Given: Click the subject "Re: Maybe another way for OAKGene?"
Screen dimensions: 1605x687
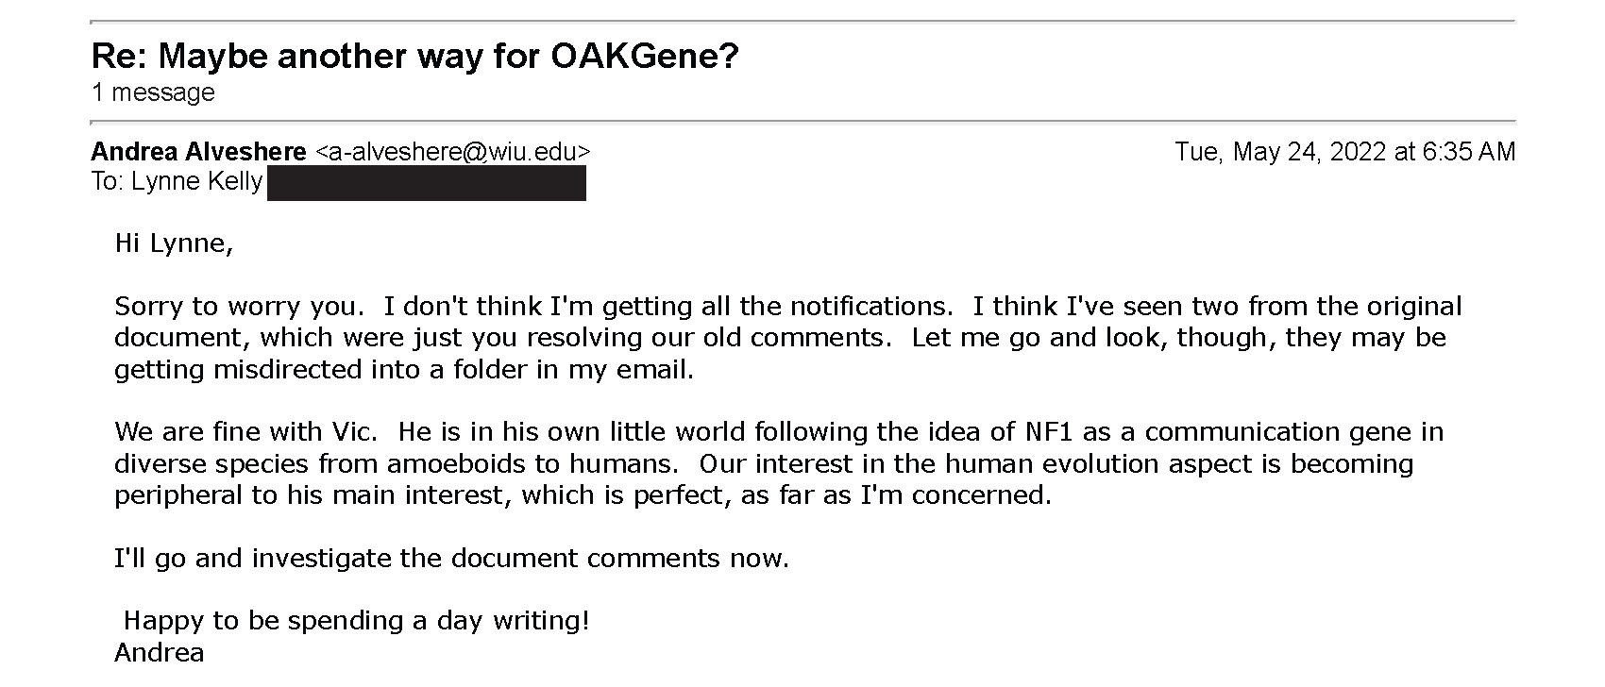Looking at the screenshot, I should click(414, 59).
